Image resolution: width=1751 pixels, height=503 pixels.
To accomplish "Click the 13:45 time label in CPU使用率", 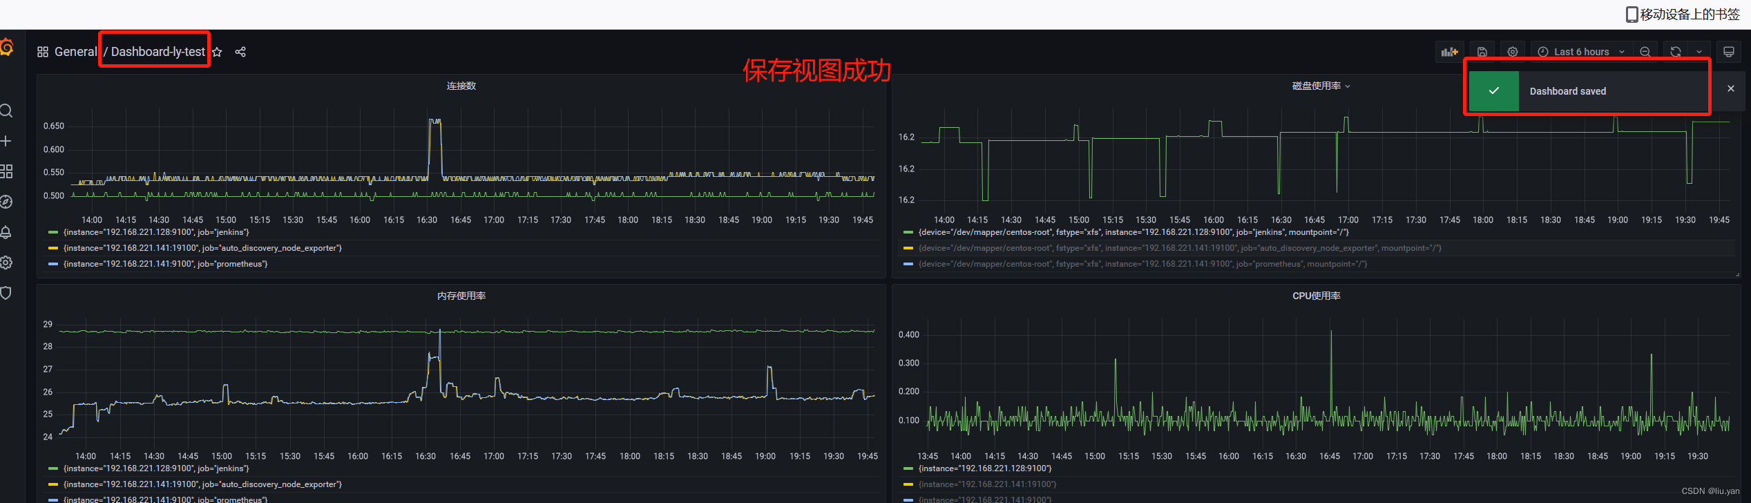I will [x=928, y=456].
